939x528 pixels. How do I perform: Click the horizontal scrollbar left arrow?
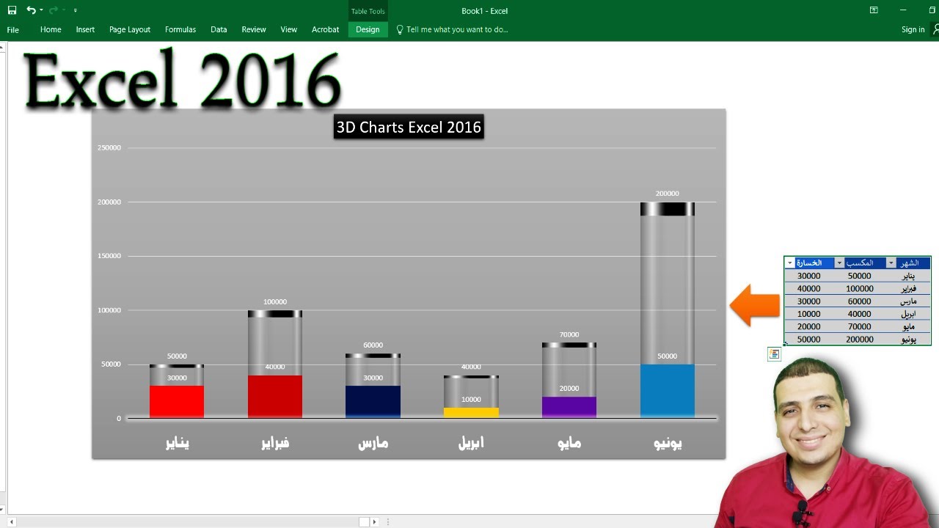(x=11, y=522)
